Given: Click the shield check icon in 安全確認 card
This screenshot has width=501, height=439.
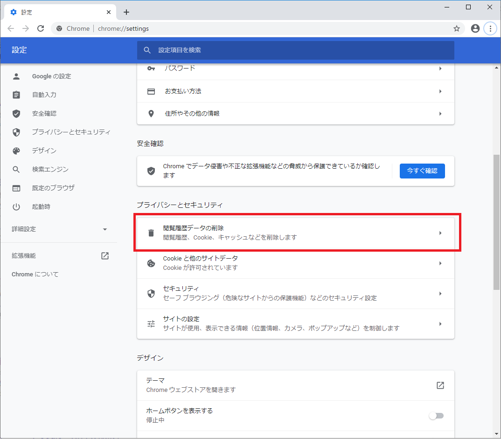Looking at the screenshot, I should coord(151,171).
